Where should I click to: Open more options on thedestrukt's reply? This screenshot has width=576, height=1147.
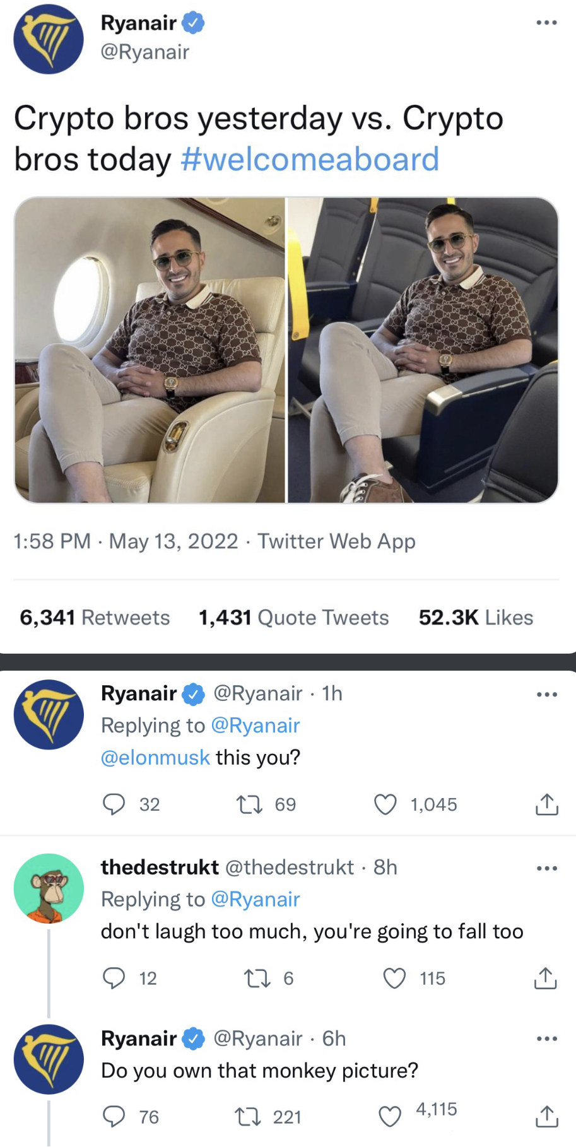coord(546,868)
